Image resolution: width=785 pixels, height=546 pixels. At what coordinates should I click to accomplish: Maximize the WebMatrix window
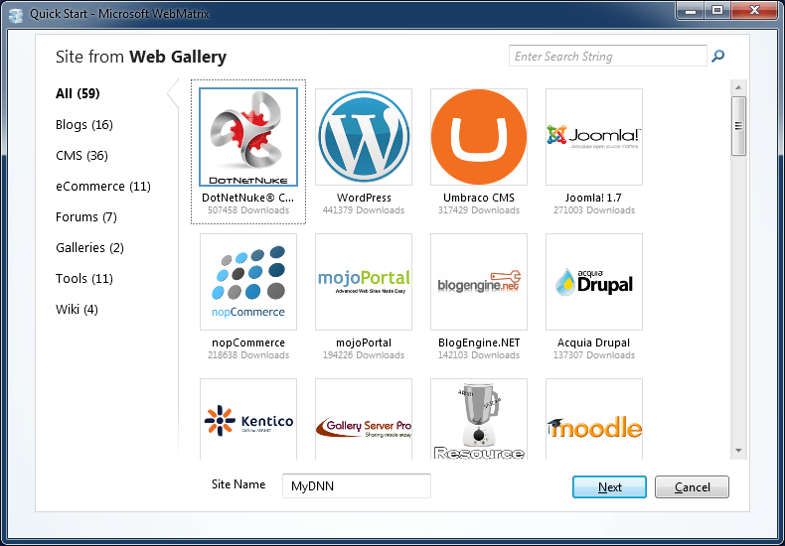(717, 10)
